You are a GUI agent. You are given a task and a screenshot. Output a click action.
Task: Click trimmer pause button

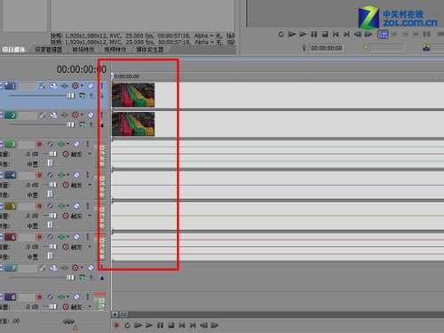click(314, 35)
